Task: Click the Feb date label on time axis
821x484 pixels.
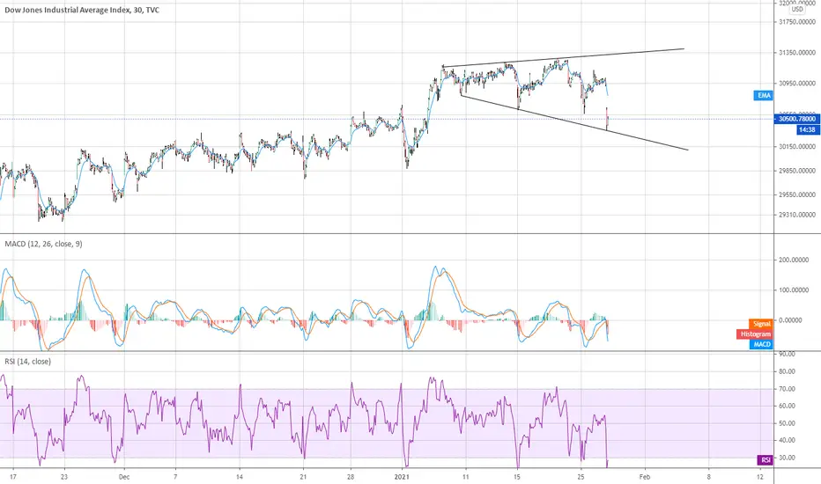Action: 645,477
